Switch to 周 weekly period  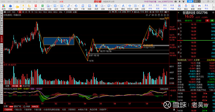[x=23, y=12]
